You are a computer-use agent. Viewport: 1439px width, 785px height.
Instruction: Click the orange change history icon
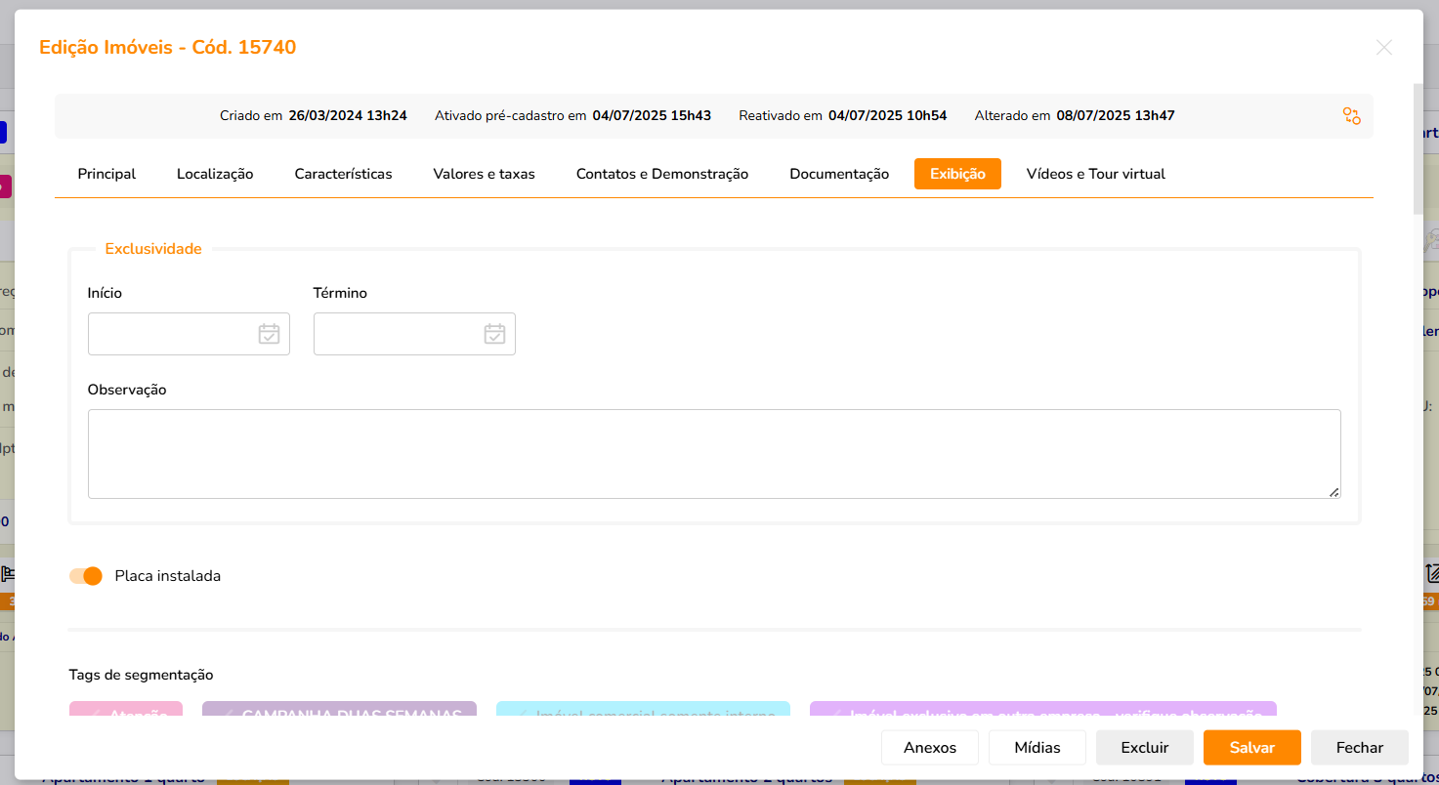1351,116
